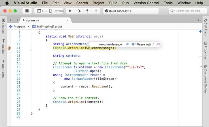
Task: Click the Step Into arrow button
Action: click(87, 11)
